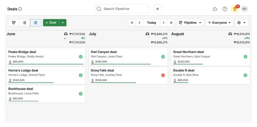Screen dimensions: 257x127
Task: Open the Double R deal title
Action: point(184,70)
